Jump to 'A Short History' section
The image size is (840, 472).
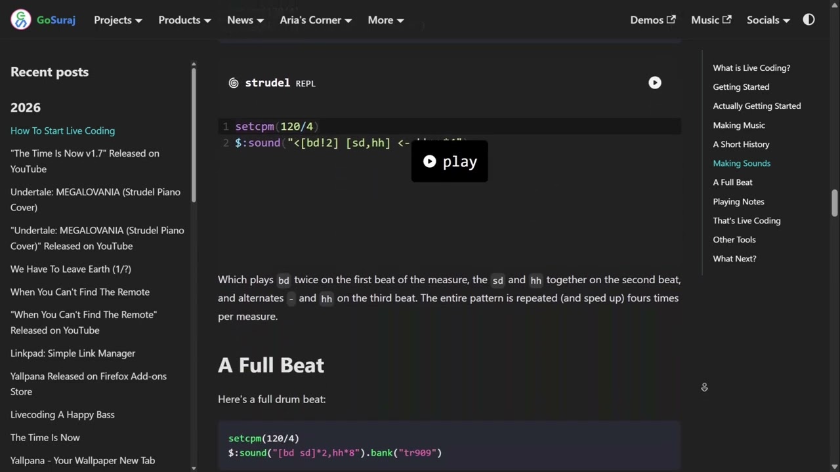[741, 144]
